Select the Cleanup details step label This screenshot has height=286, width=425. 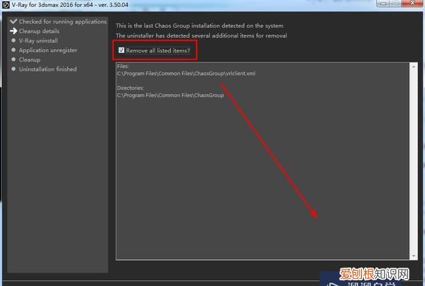(x=39, y=31)
